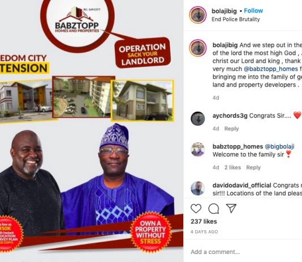The height and width of the screenshot is (262, 302).
Task: Open the End Police Brutality location link
Action: click(x=236, y=19)
